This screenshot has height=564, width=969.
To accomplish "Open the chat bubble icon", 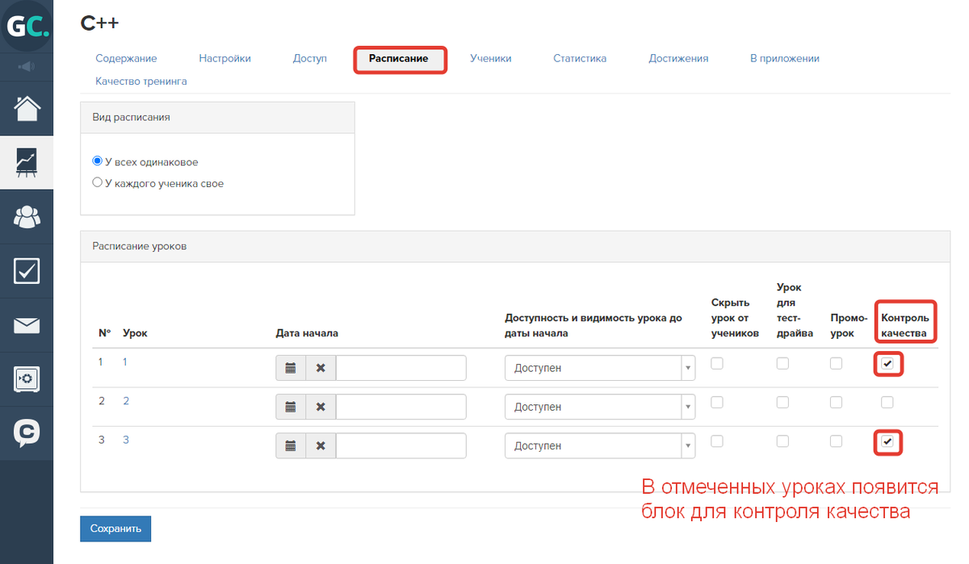I will [27, 433].
